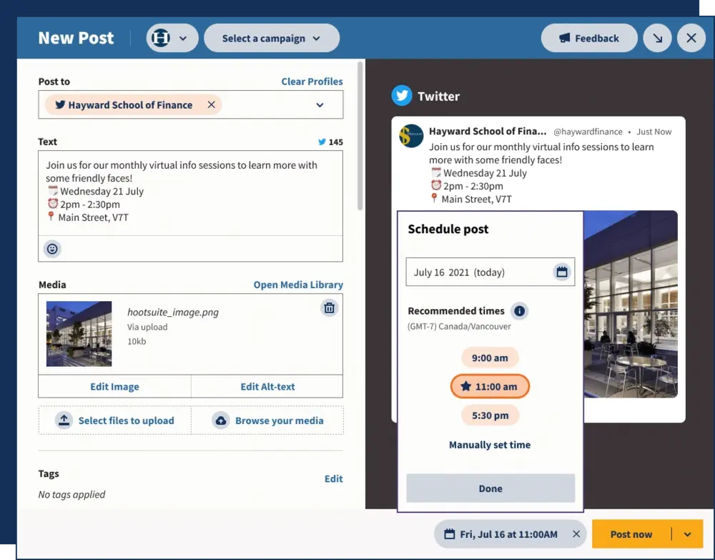This screenshot has width=715, height=560.
Task: Click Done to confirm the schedule
Action: coord(490,488)
